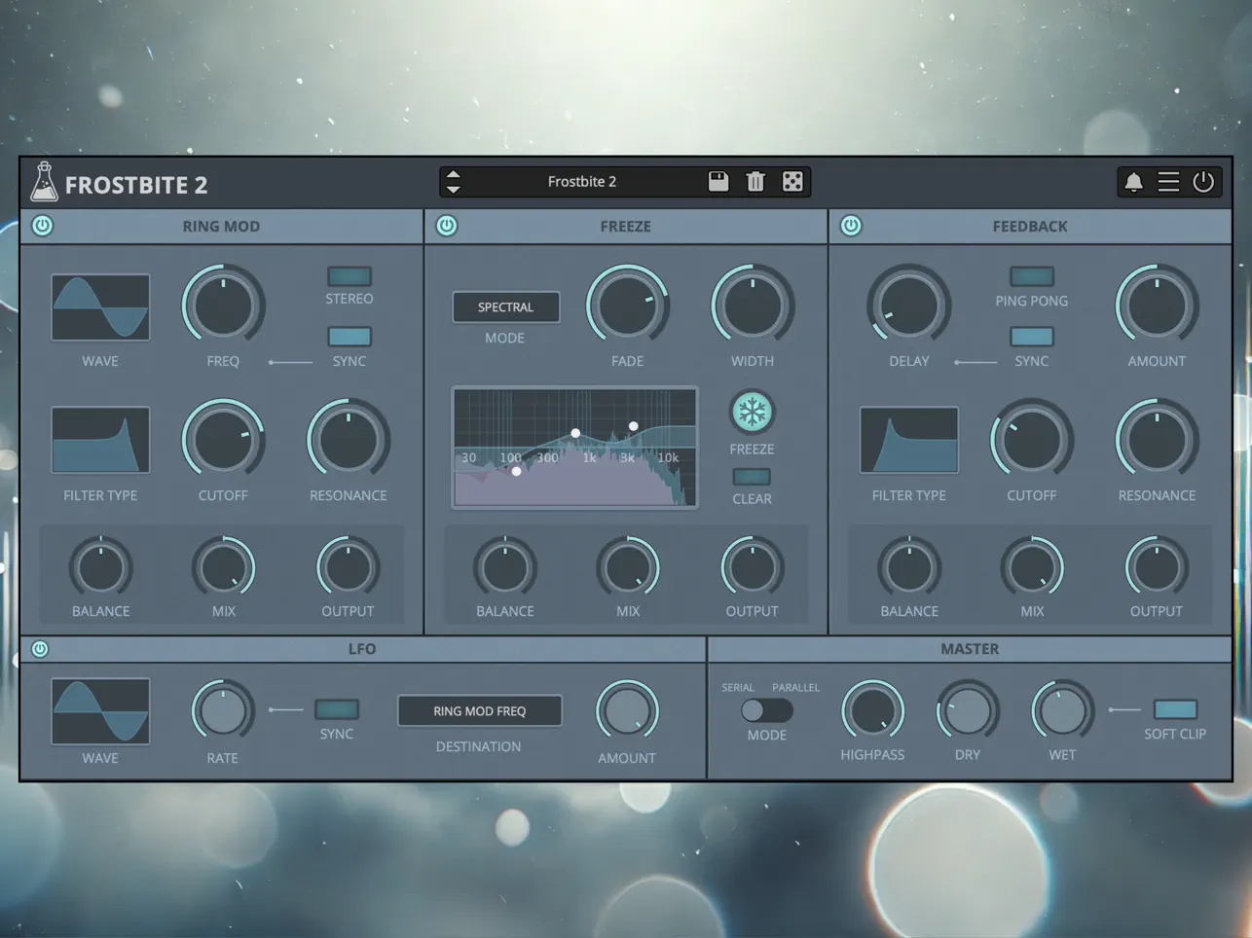Click the Freeze Fade knob

pyautogui.click(x=627, y=306)
